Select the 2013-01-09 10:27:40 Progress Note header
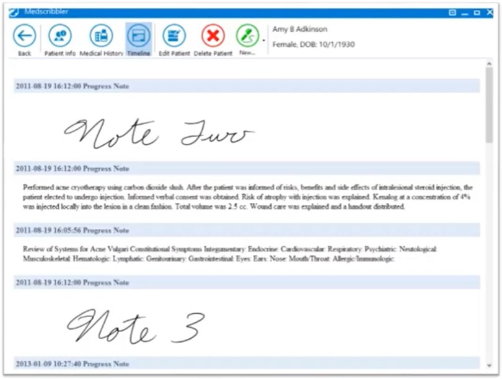Image resolution: width=502 pixels, height=379 pixels. point(72,364)
